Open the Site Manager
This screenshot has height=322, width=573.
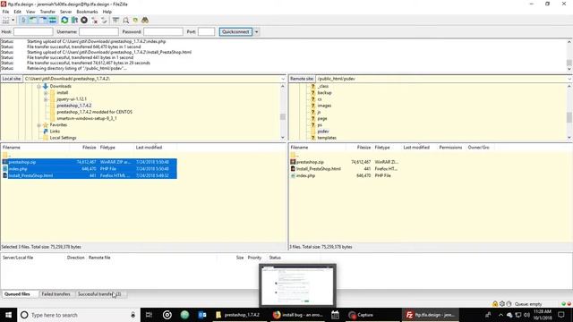pyautogui.click(x=6, y=20)
